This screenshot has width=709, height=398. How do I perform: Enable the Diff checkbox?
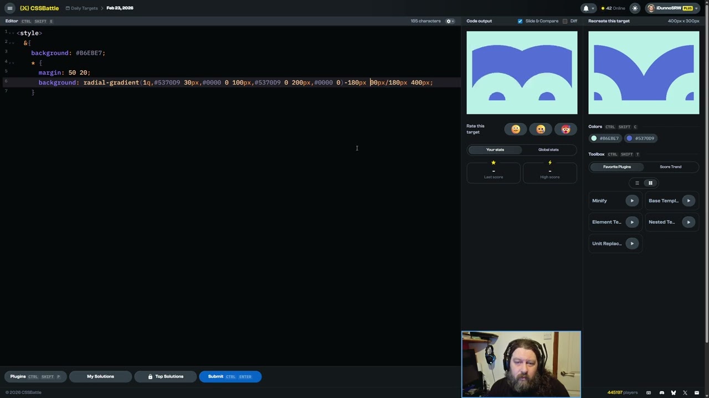click(565, 21)
